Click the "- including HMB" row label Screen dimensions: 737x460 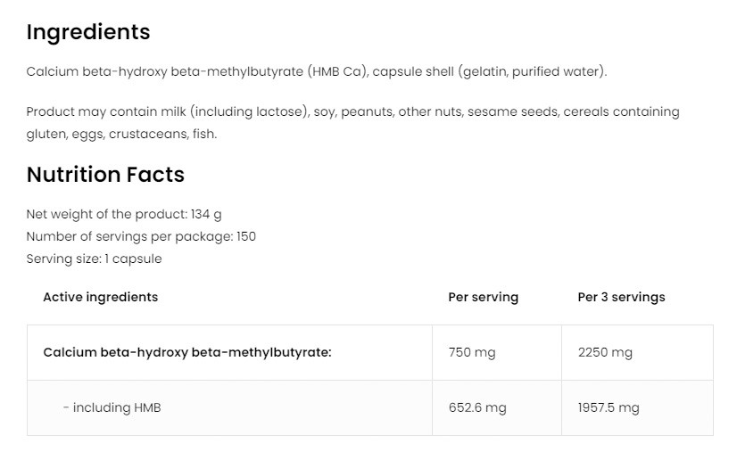coord(112,407)
